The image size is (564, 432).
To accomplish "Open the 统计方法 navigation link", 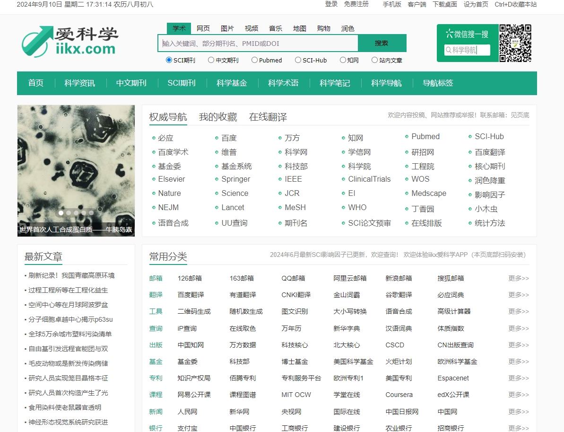I will tap(490, 223).
